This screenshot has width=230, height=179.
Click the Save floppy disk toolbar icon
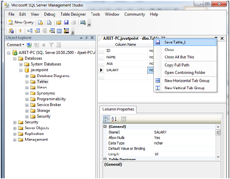66,22
